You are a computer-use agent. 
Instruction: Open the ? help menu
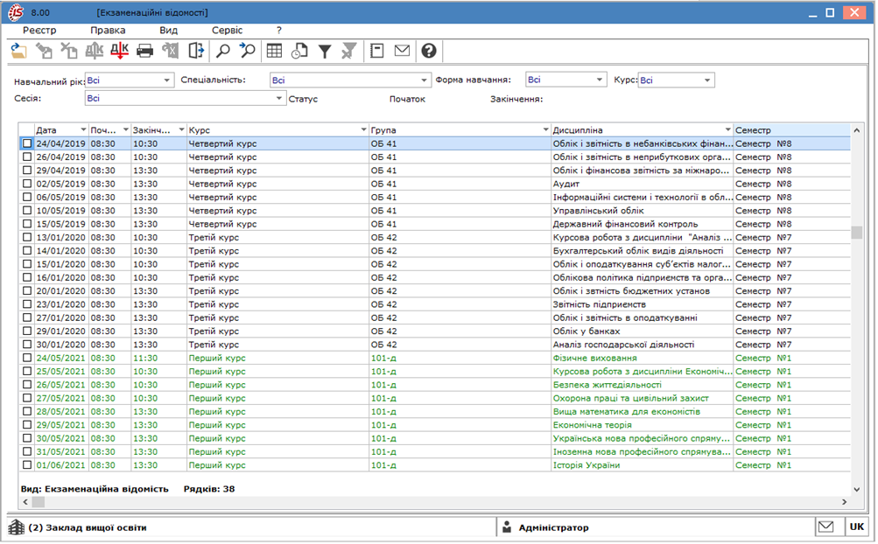279,31
